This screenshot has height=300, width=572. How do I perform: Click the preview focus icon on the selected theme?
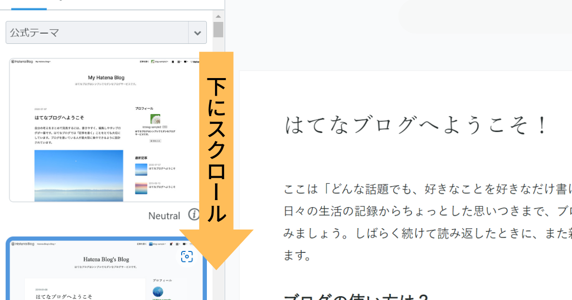pyautogui.click(x=187, y=257)
